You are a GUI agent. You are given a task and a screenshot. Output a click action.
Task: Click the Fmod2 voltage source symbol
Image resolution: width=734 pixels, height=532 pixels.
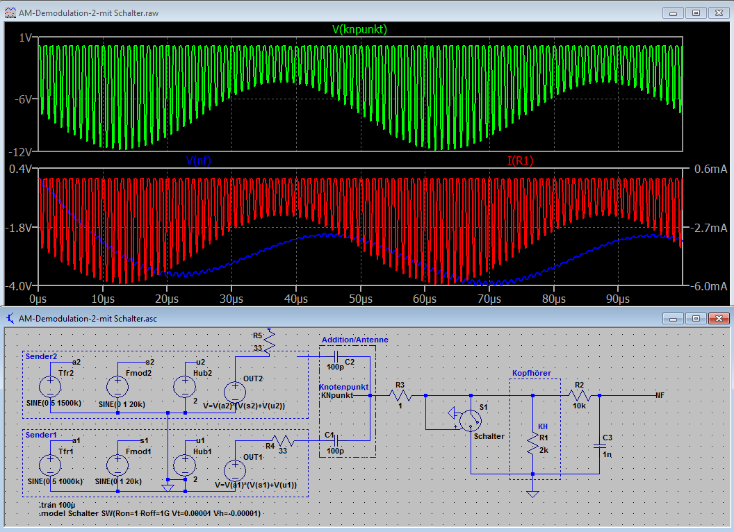118,386
